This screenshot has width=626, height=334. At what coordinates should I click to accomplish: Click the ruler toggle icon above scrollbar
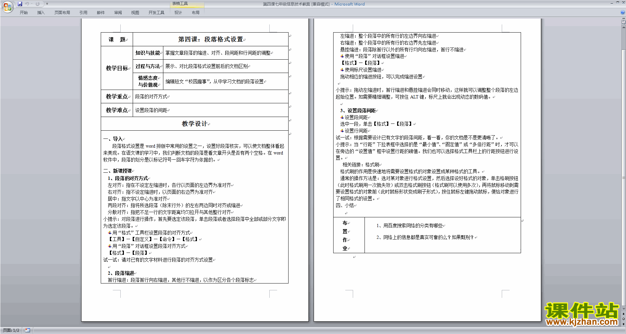(x=623, y=22)
